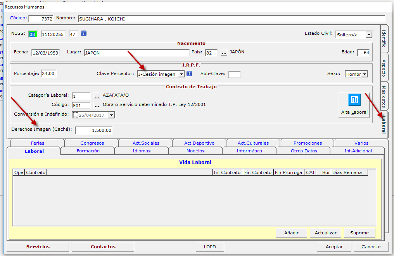Open the Ferias tab
This screenshot has width=394, height=256.
point(38,143)
